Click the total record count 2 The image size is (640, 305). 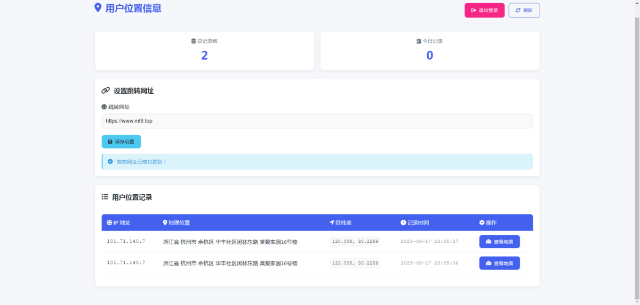(204, 55)
